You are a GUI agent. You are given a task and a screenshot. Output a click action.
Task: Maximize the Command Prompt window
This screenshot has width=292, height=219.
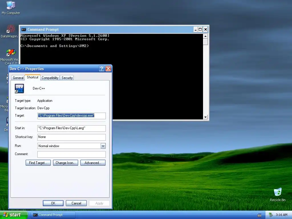point(200,29)
